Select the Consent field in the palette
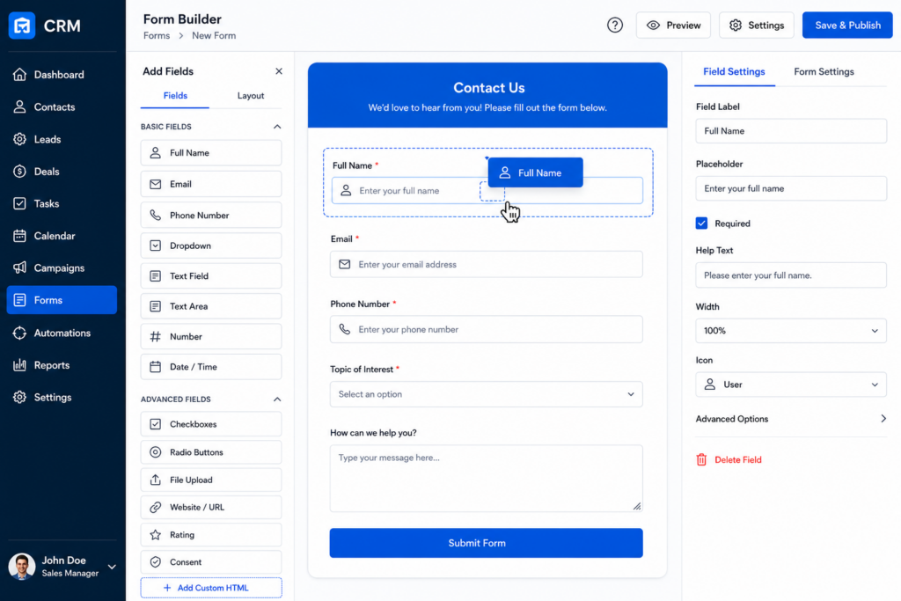The image size is (901, 601). 211,562
